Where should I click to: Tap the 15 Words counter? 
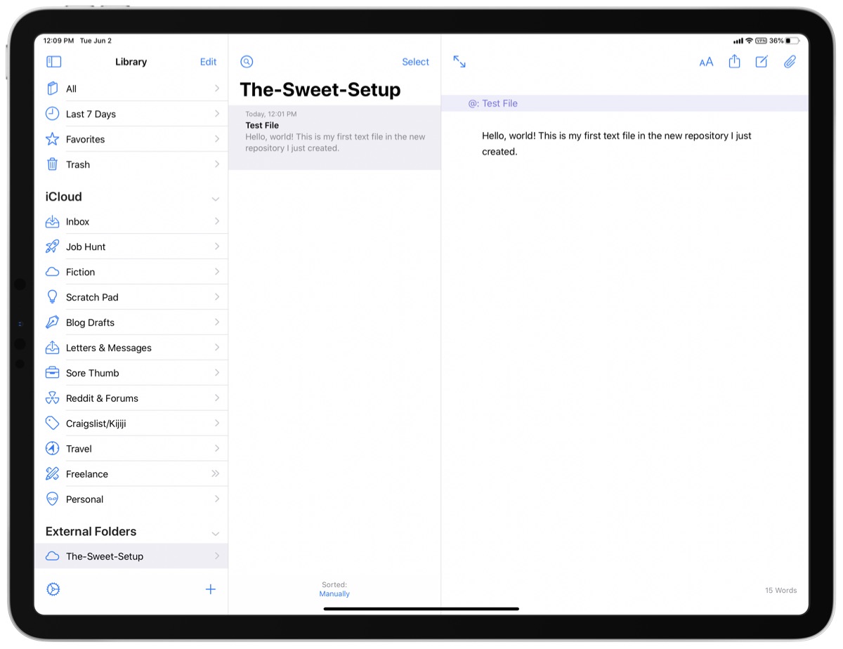point(780,591)
